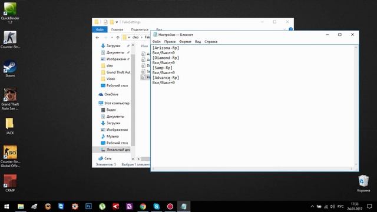Open Notepad's Справка menu

(211, 42)
